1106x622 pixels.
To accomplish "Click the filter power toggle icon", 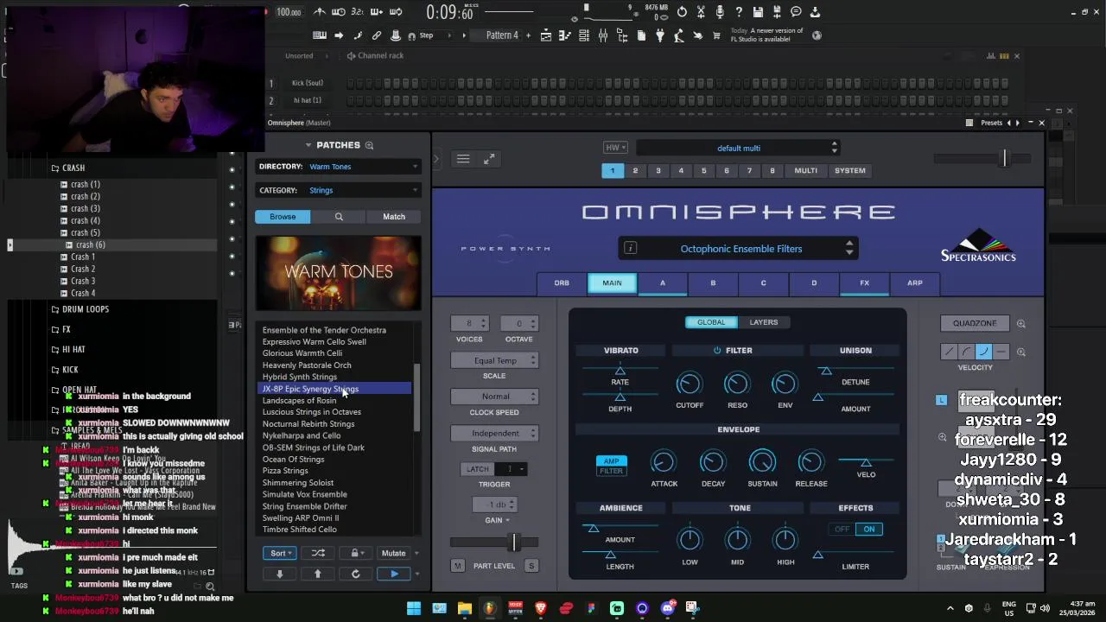I will pos(717,351).
